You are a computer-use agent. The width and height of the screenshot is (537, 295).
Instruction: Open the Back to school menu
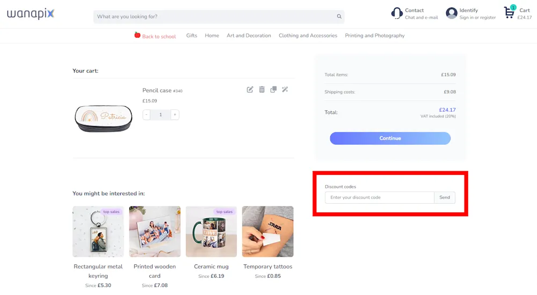pos(155,36)
